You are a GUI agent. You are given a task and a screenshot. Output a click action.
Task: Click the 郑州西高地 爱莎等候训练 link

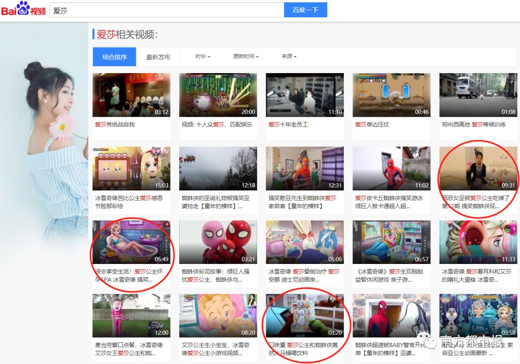tap(474, 125)
